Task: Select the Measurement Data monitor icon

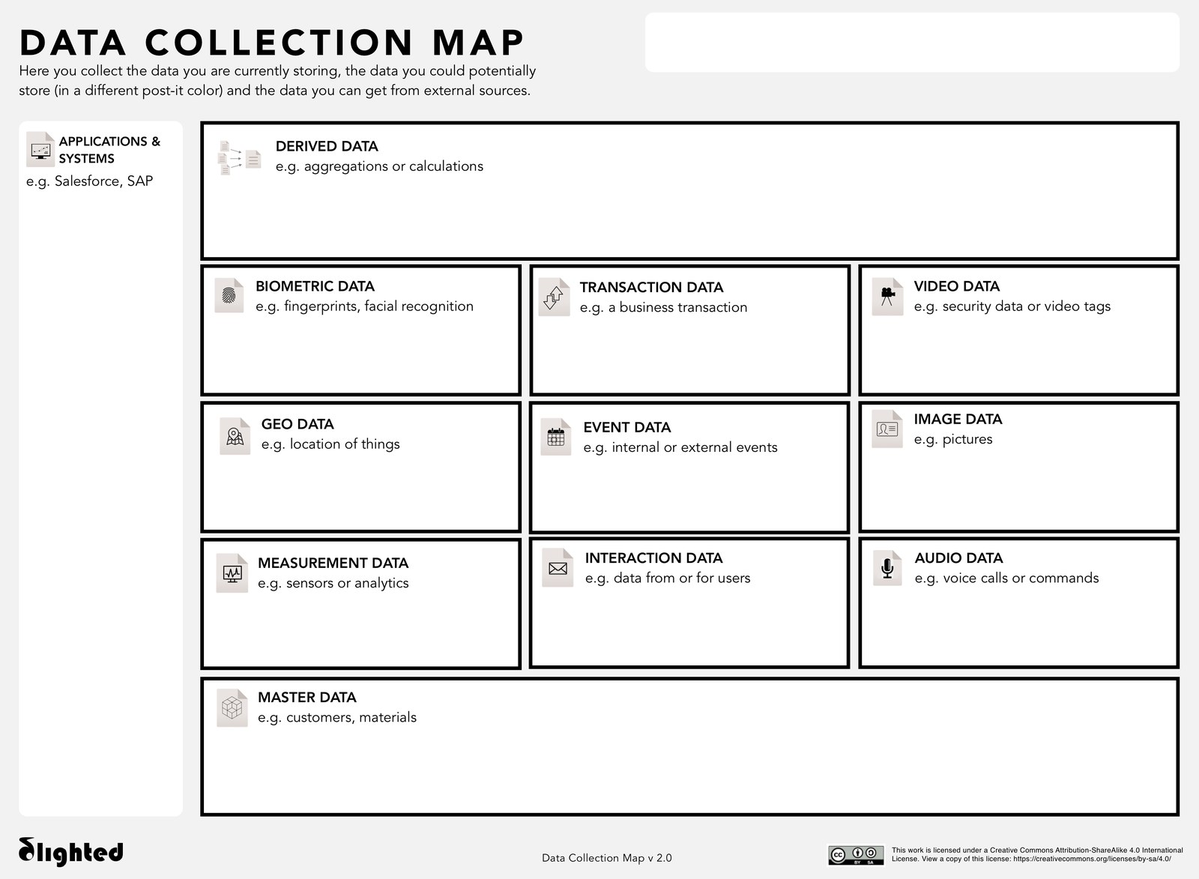Action: click(232, 573)
